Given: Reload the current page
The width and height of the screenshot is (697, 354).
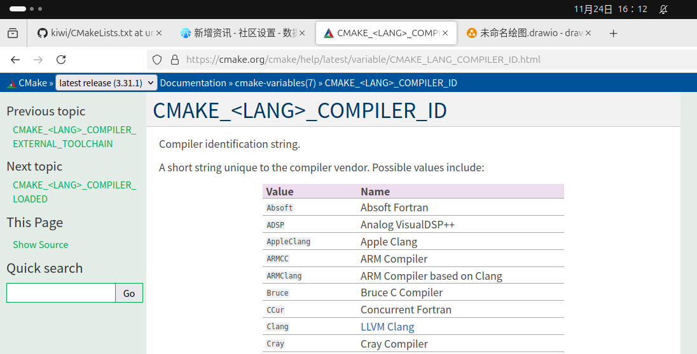Looking at the screenshot, I should pyautogui.click(x=61, y=60).
